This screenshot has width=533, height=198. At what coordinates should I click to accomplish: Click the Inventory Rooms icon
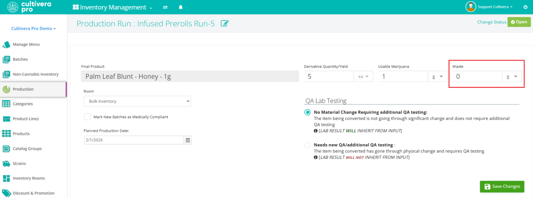point(6,178)
